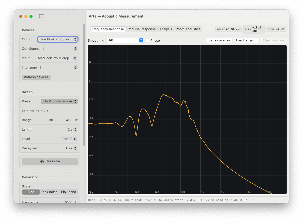
Task: Open the Output device dropdown
Action: [x=58, y=39]
